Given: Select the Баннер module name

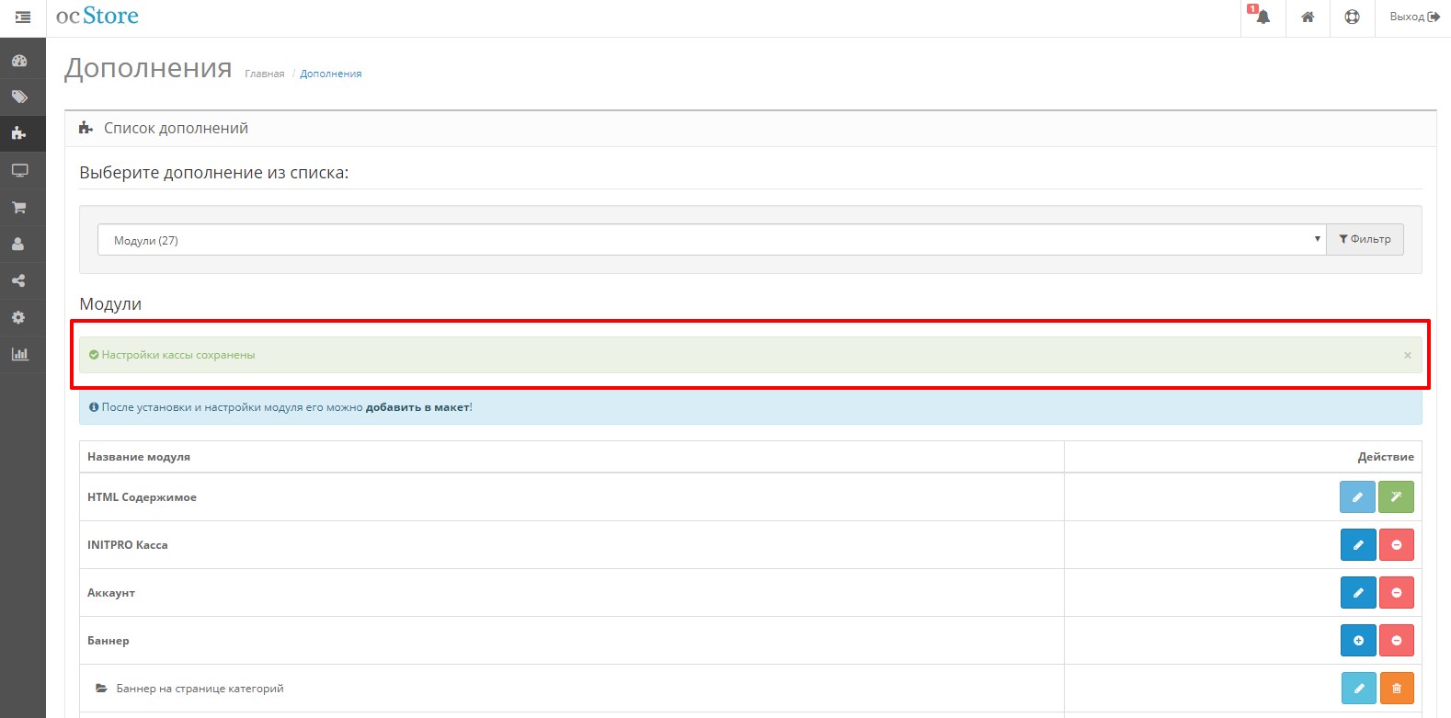Looking at the screenshot, I should pyautogui.click(x=109, y=641).
